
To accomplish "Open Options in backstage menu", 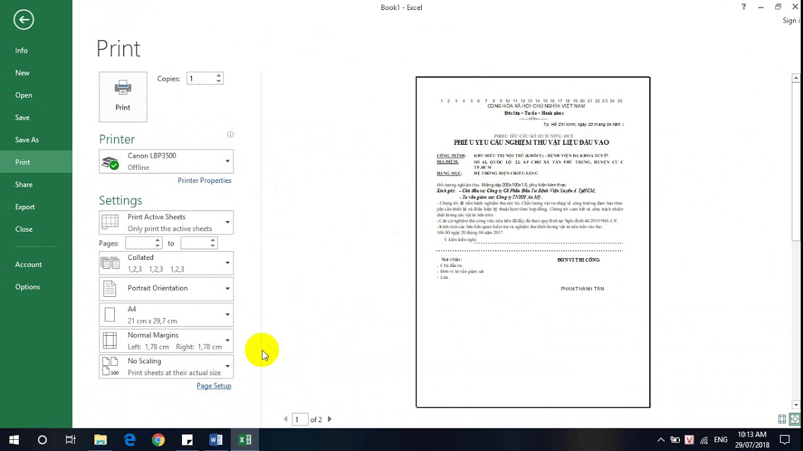I will [x=36, y=287].
